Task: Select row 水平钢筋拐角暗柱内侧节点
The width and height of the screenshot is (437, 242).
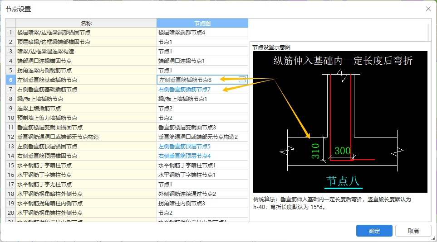Action: (x=86, y=204)
